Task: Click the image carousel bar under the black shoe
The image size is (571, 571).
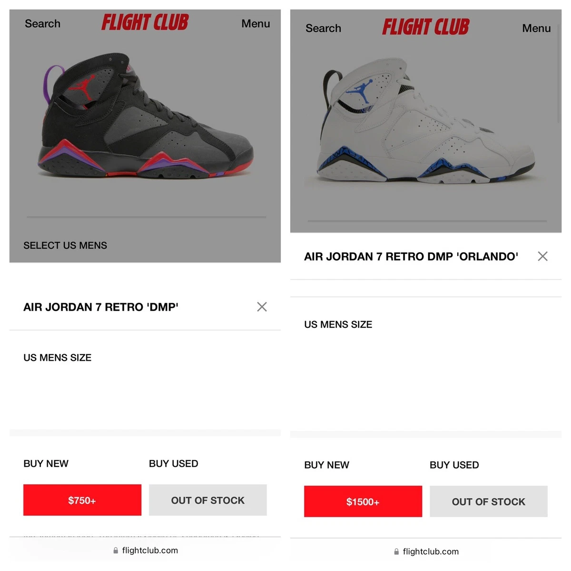Action: click(147, 217)
